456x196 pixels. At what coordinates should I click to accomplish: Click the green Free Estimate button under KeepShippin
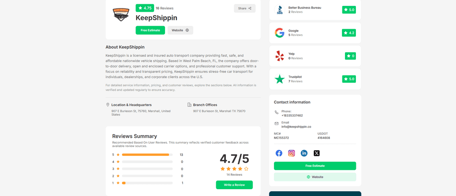(x=150, y=30)
